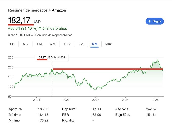Image resolution: width=172 pixels, height=126 pixels.
Task: Click the chart peak near 2025
Action: point(158,60)
